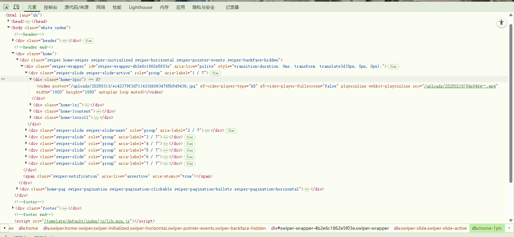Select the div.home-1pic breadcrumb

click(x=487, y=228)
